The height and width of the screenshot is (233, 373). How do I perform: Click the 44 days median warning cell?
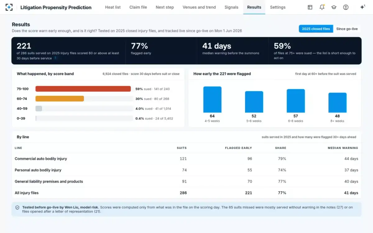coord(351,159)
